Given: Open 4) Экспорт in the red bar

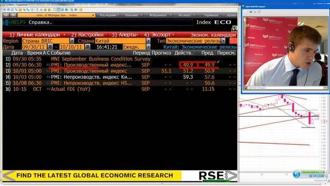Looking at the screenshot, I should coord(159,35).
